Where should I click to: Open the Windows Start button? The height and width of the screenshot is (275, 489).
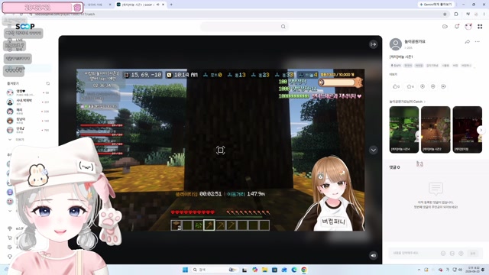pos(185,270)
